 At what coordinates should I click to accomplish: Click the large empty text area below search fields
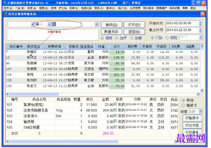coord(53,35)
